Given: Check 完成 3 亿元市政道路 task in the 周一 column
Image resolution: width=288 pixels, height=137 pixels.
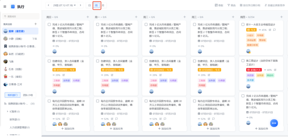Looking at the screenshot, I should pyautogui.click(x=98, y=24).
